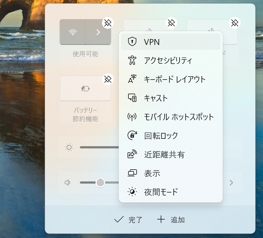Expand the Wi-Fi network list chevron
The image size is (263, 238).
98,32
